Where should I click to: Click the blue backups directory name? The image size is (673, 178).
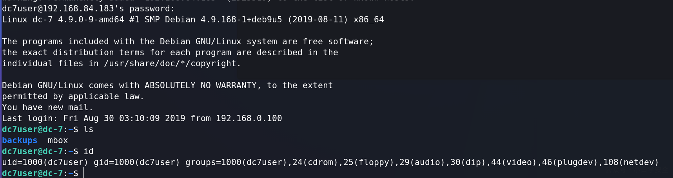pyautogui.click(x=20, y=140)
